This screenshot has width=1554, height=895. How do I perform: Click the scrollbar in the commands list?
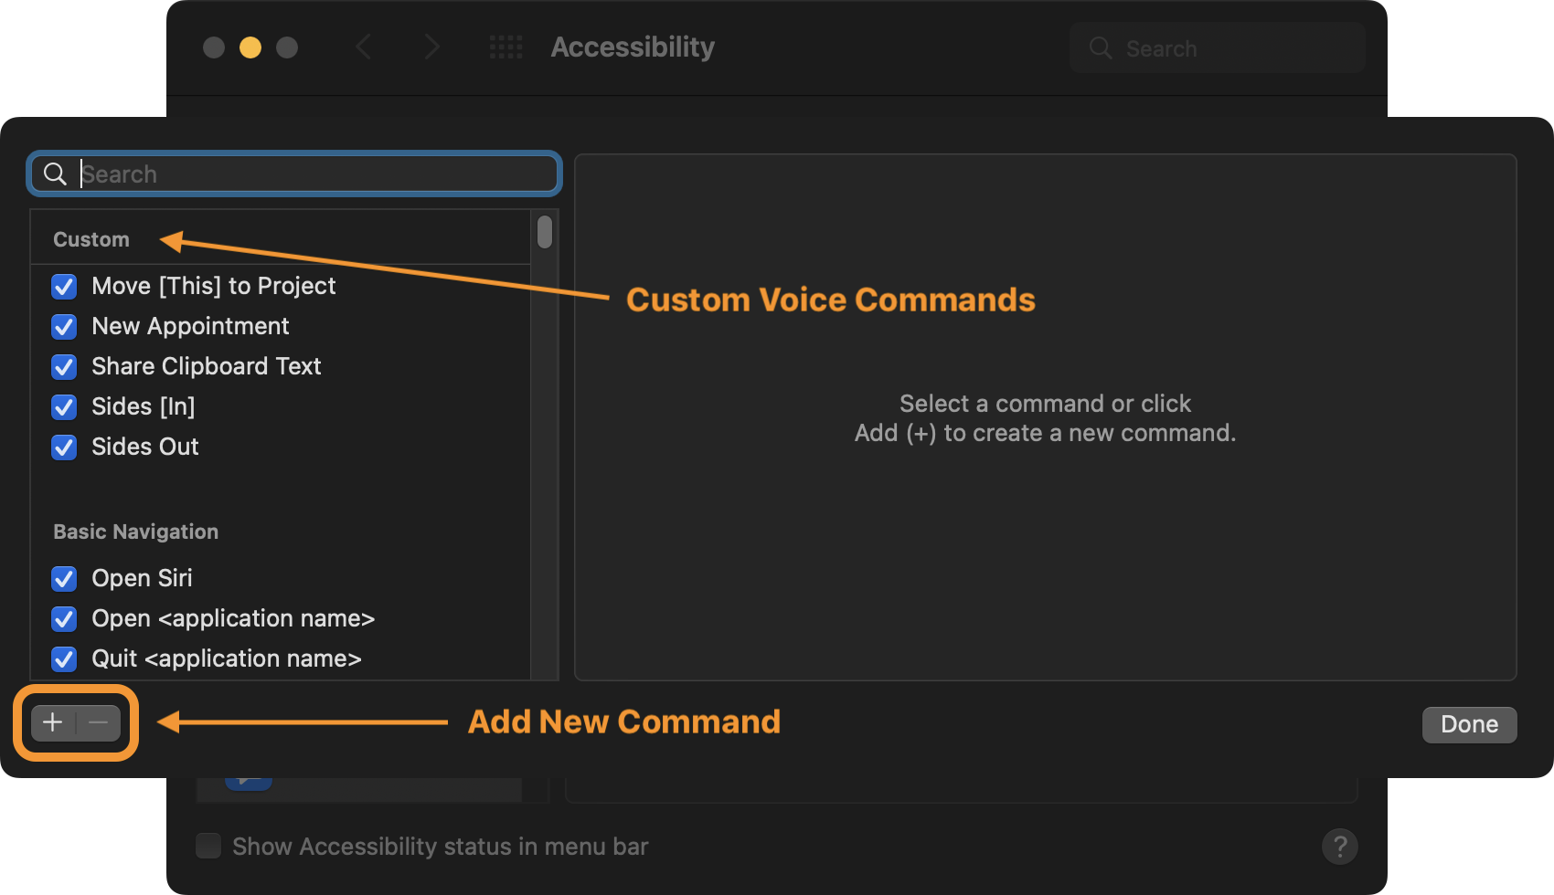[x=544, y=233]
